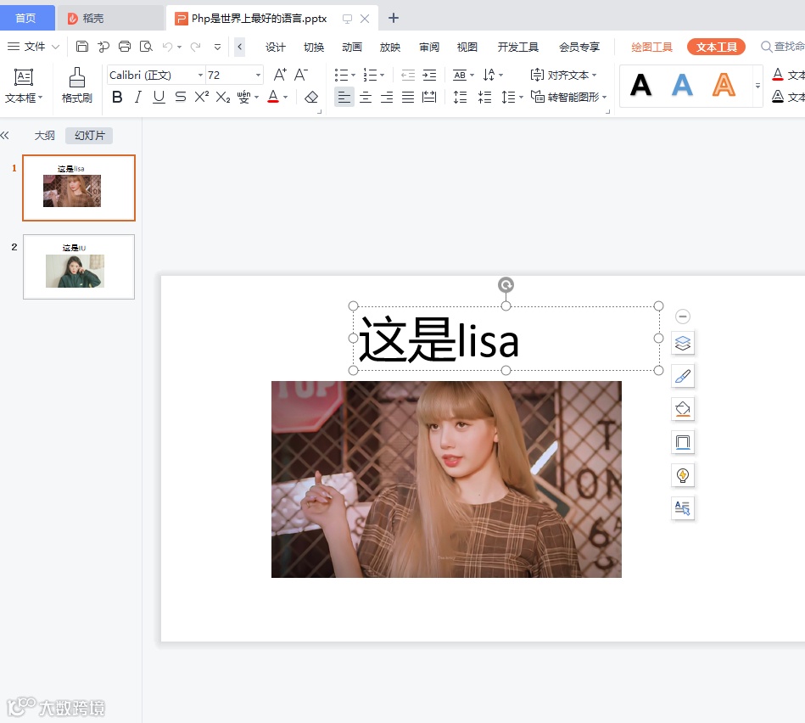Viewport: 805px width, 723px height.
Task: Expand the WordArt styles gallery arrow
Action: pyautogui.click(x=757, y=86)
